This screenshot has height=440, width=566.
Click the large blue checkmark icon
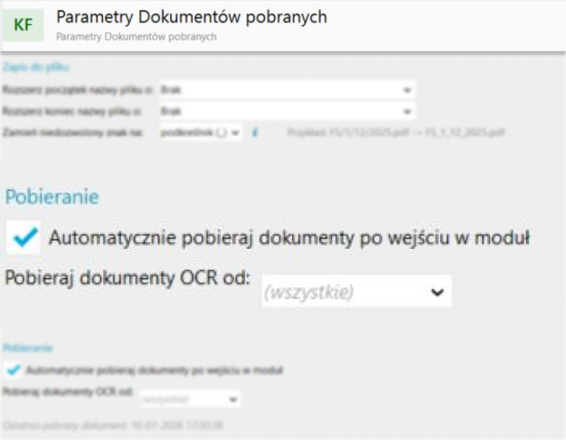click(26, 239)
